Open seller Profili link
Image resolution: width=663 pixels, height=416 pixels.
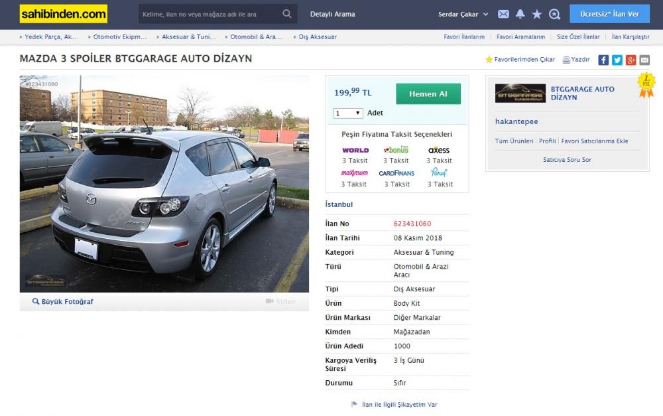547,141
